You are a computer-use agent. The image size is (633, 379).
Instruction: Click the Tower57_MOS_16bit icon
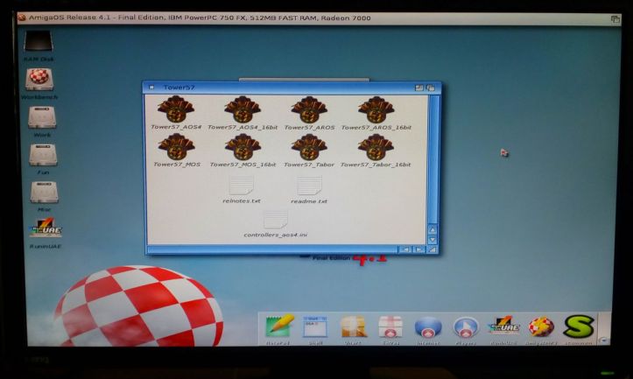[243, 146]
